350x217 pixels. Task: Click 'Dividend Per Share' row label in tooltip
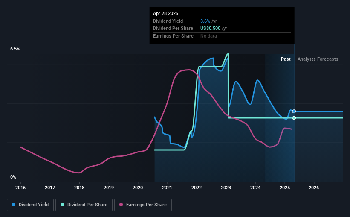click(173, 29)
